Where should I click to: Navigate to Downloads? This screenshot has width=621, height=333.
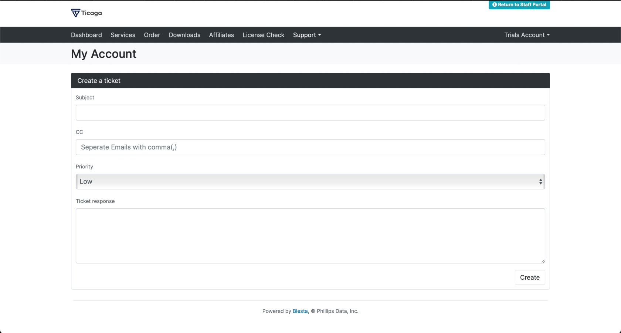184,35
